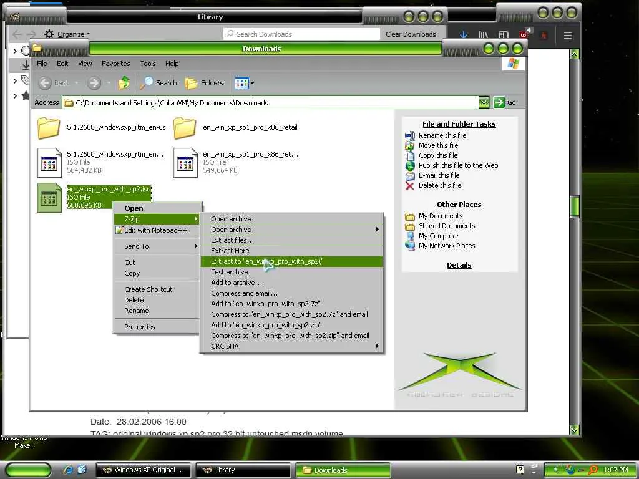This screenshot has height=479, width=639.
Task: Click Move this file link
Action: coord(438,145)
